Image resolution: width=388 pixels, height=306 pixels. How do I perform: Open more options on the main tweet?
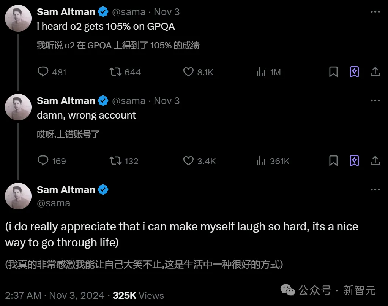pos(375,190)
